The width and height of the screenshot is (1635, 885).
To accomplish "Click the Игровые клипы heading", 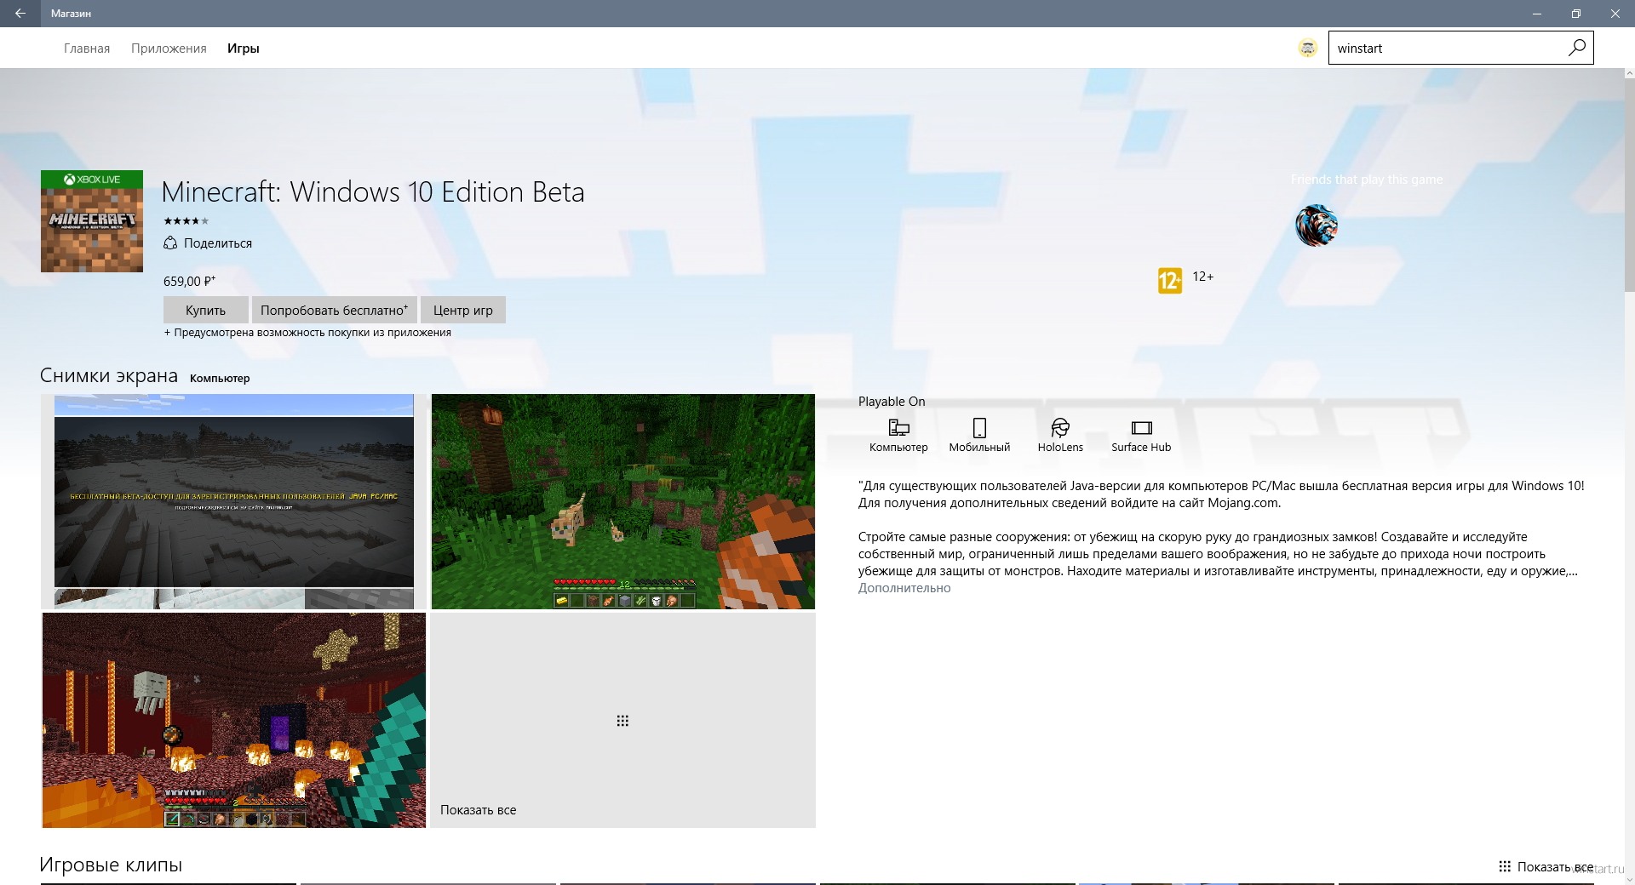I will (x=111, y=865).
